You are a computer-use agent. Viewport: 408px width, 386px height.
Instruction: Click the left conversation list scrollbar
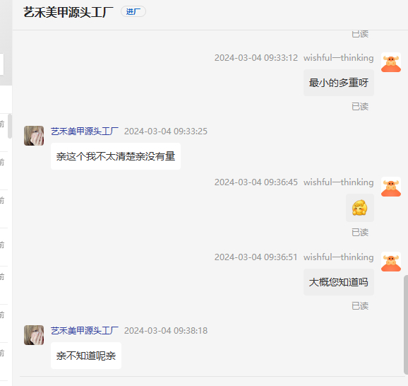pyautogui.click(x=10, y=126)
